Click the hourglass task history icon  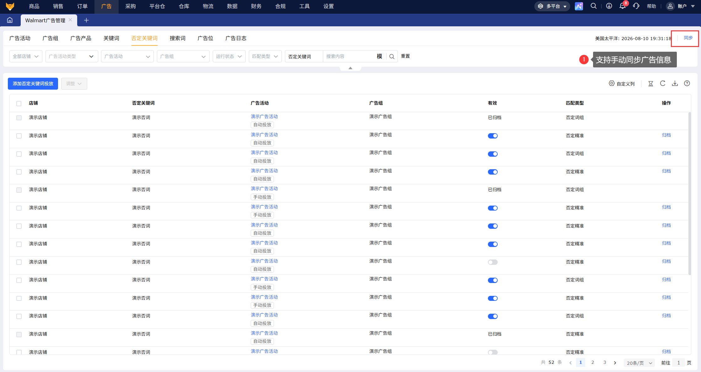tap(650, 84)
